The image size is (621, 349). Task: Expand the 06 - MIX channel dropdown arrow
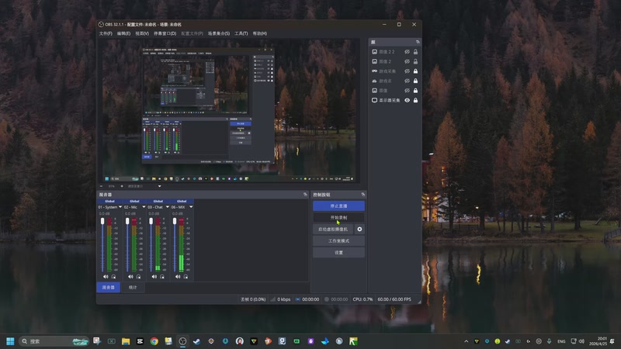point(191,206)
